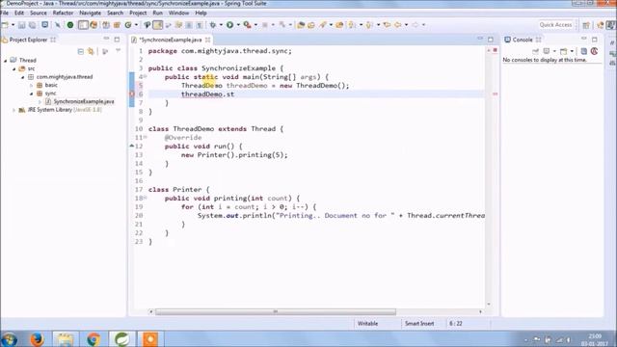617x347 pixels.
Task: Collapse the src folder node
Action: [14, 68]
